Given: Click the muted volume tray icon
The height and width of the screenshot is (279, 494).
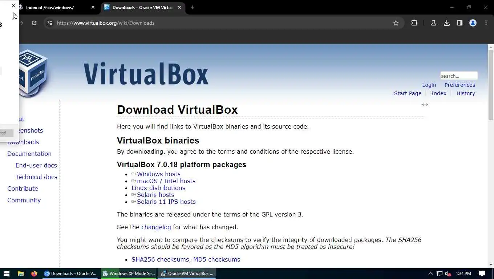Looking at the screenshot, I should (x=448, y=274).
